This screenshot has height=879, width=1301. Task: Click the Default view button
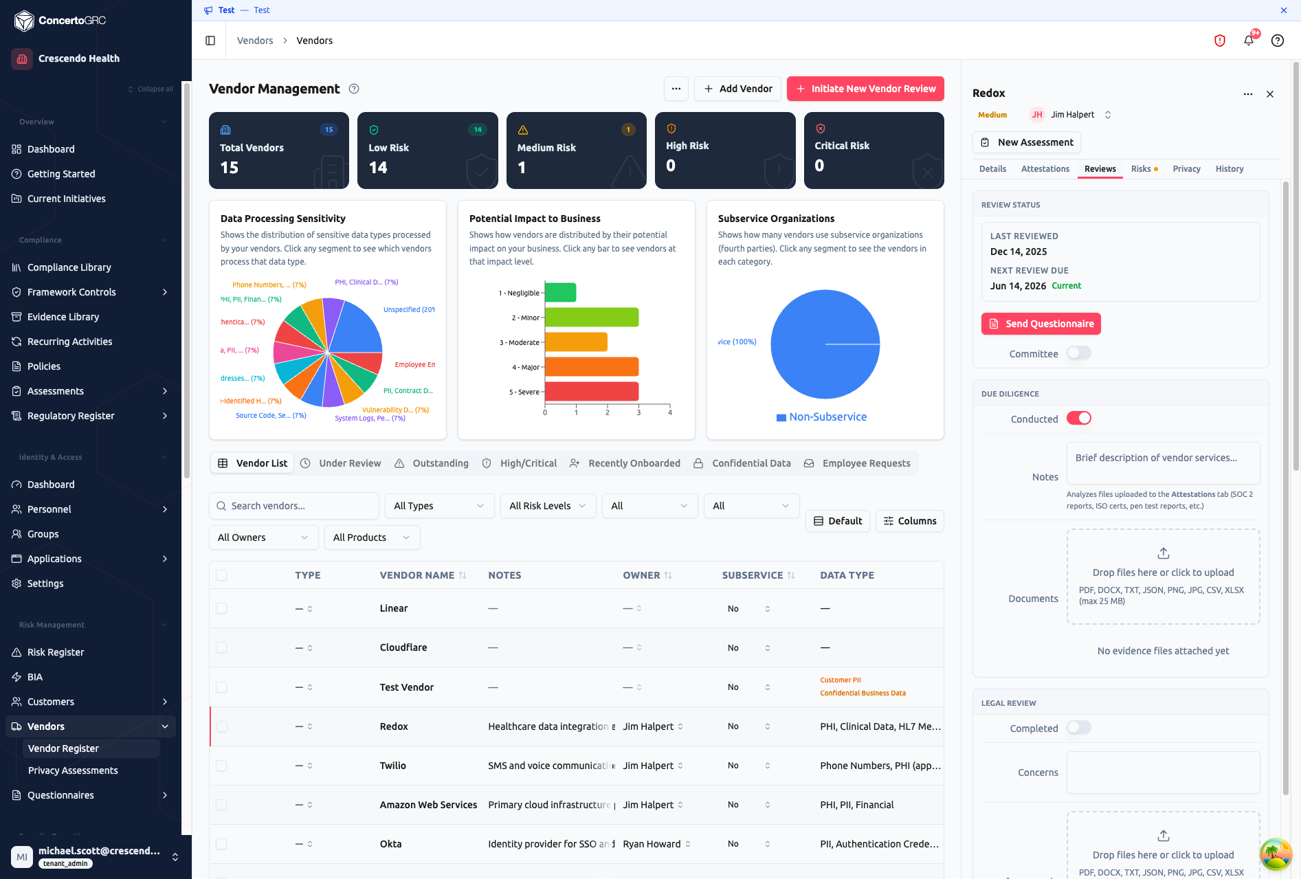[x=837, y=521]
